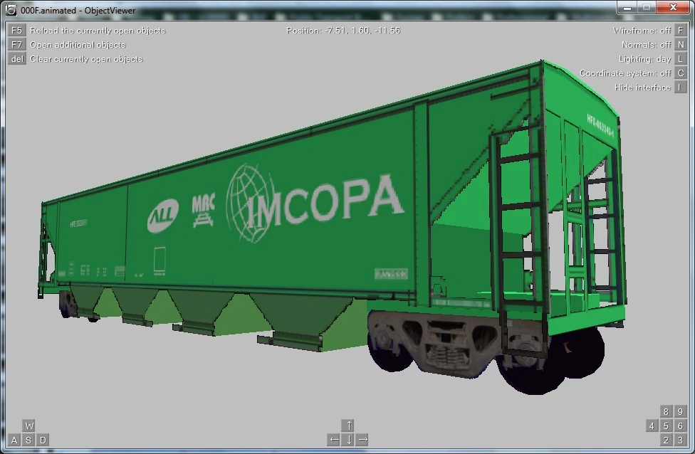Click the S camera movement key
This screenshot has height=454, width=695.
coord(28,440)
